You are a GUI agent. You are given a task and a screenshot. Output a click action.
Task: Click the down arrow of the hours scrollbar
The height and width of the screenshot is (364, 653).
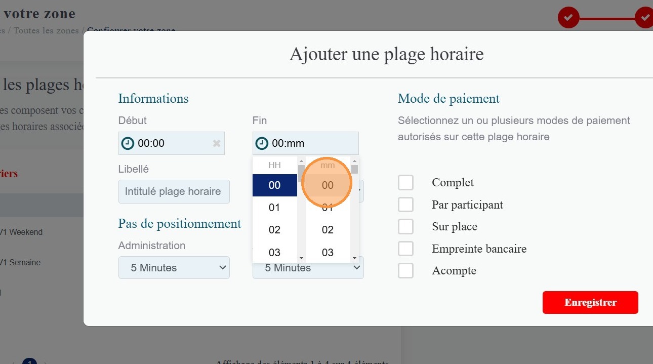[x=301, y=258]
